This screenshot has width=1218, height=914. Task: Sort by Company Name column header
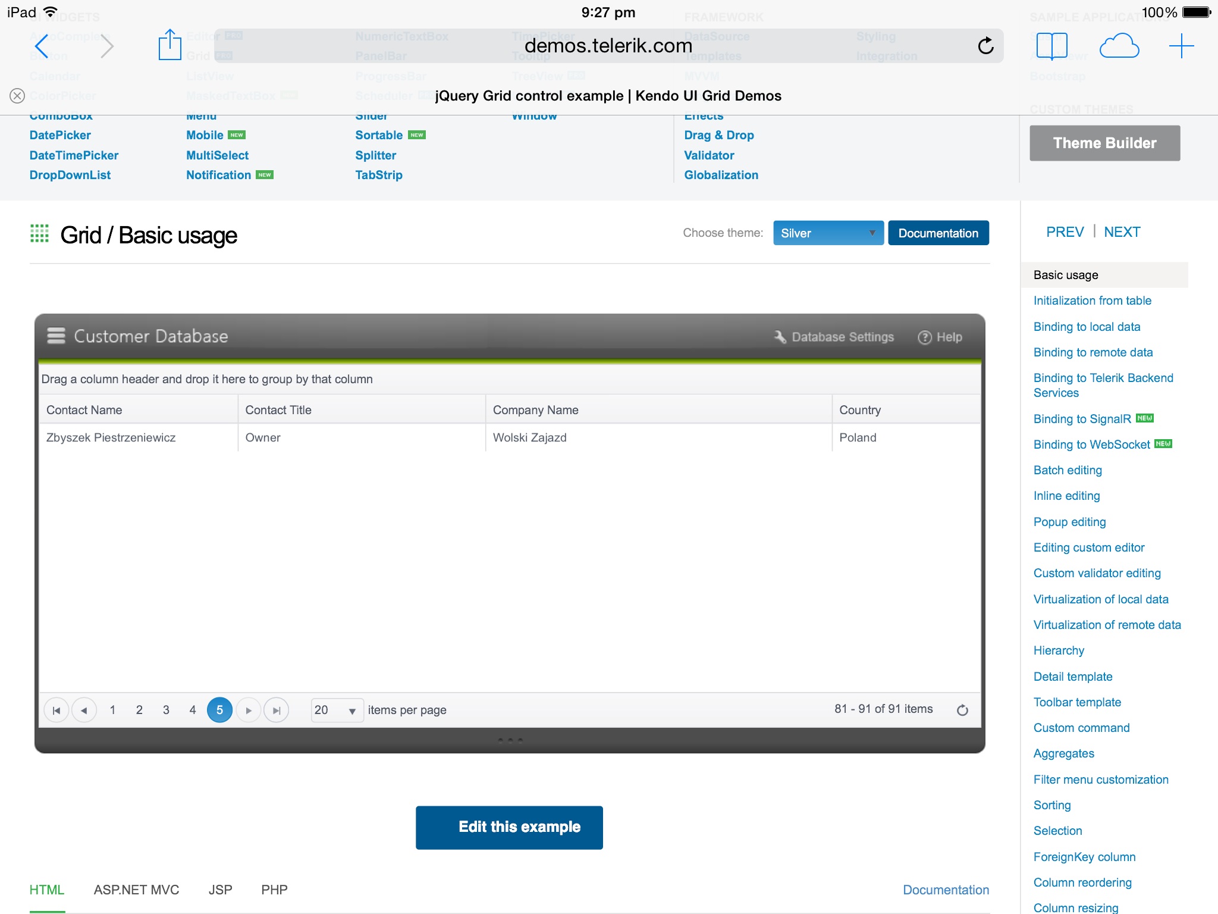[658, 409]
